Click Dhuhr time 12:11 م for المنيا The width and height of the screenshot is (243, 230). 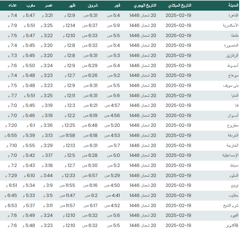click(x=70, y=95)
